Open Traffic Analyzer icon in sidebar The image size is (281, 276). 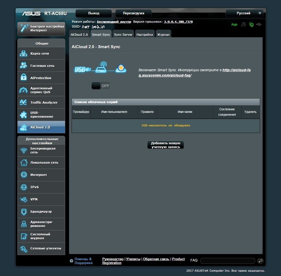click(24, 102)
